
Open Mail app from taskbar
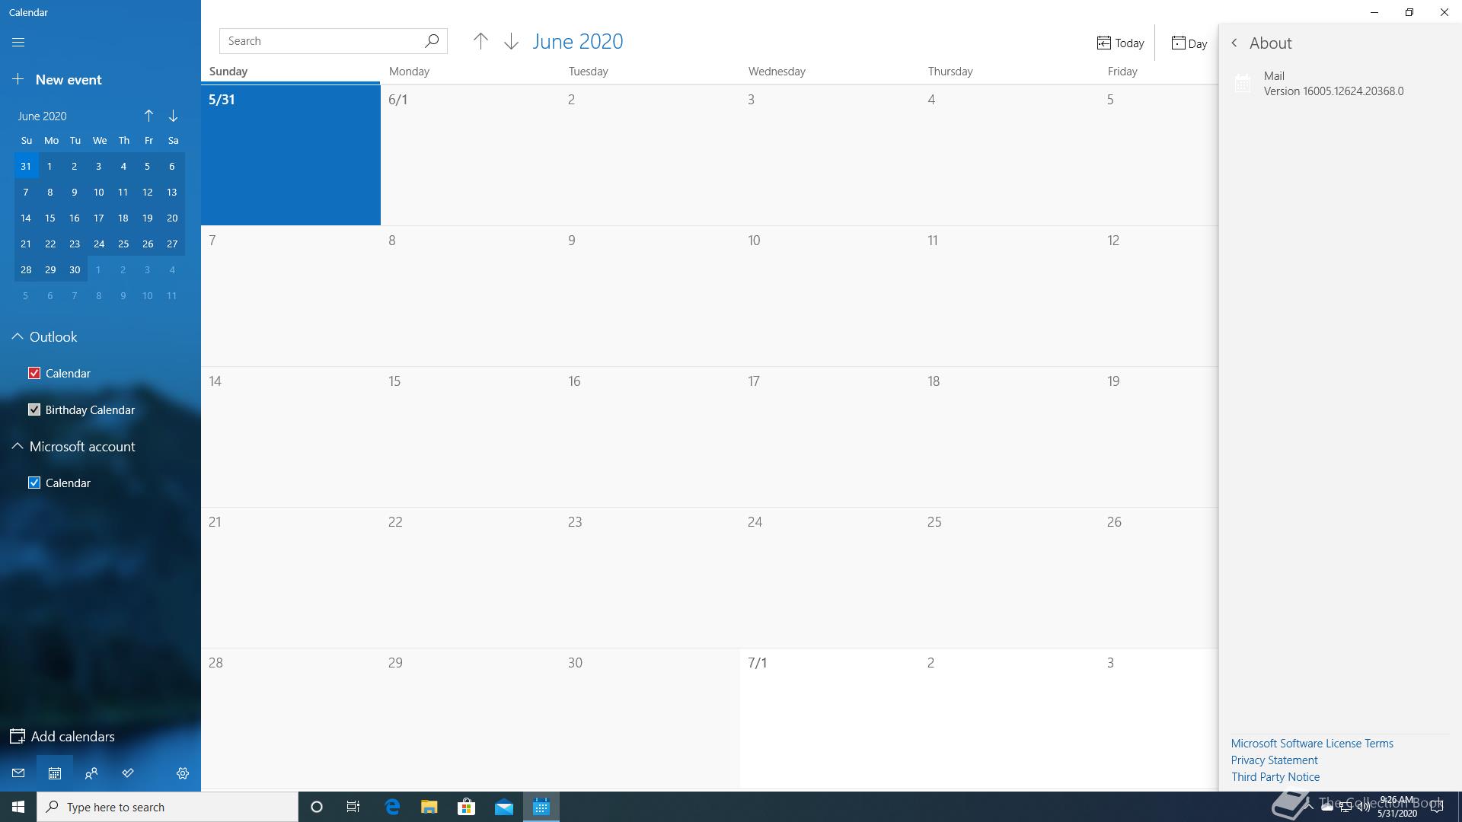504,807
